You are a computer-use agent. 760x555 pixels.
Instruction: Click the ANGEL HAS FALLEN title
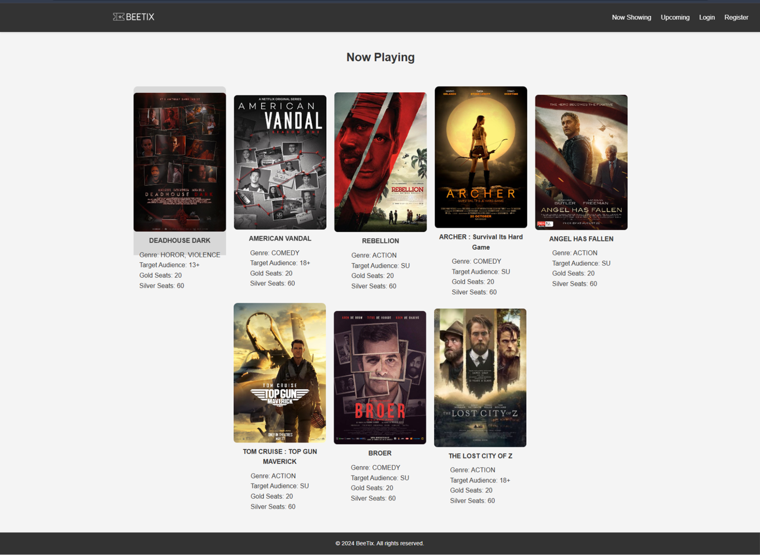coord(581,239)
